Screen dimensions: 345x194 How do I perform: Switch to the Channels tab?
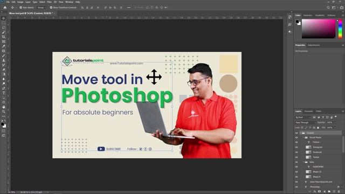(x=308, y=112)
